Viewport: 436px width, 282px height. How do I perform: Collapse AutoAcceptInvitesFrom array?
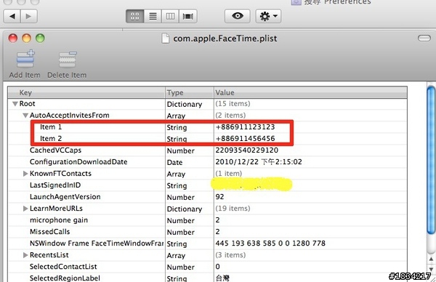pos(25,116)
